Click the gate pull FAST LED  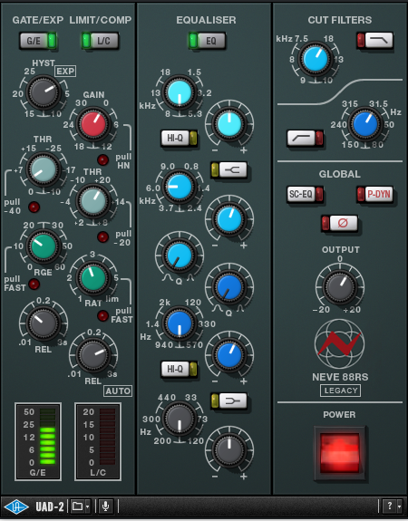point(34,285)
